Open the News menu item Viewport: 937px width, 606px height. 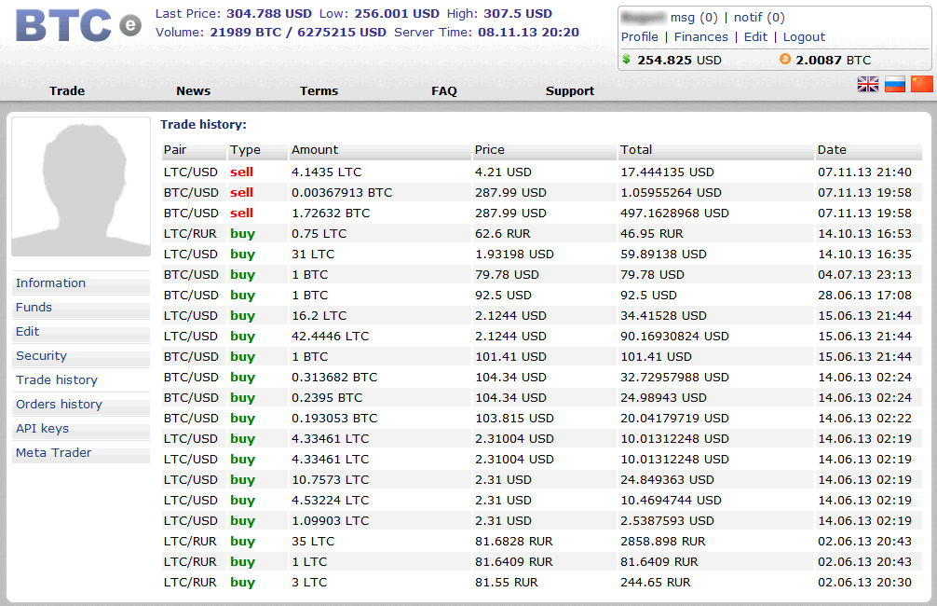pyautogui.click(x=194, y=90)
